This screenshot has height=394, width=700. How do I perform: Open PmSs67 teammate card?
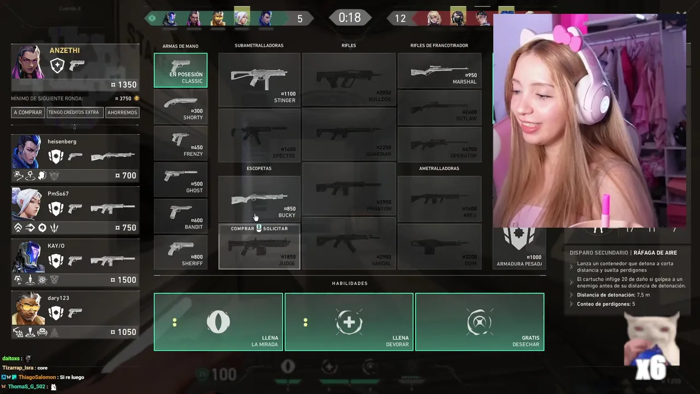(x=75, y=211)
